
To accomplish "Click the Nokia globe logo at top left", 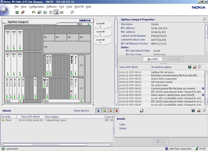I will pyautogui.click(x=5, y=10).
